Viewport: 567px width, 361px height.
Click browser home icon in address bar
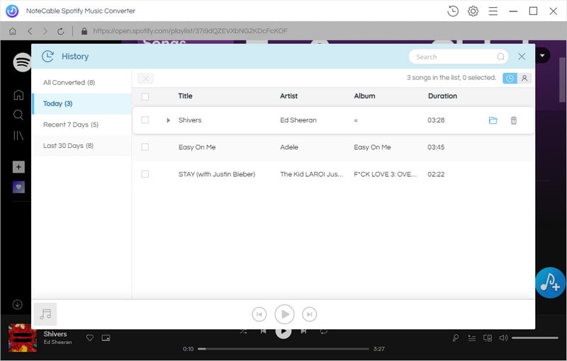(13, 31)
